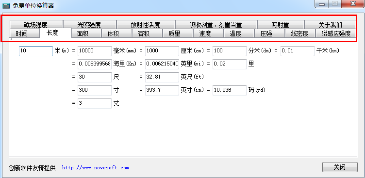Go to the 磁感应强度 tab
Screen dimensions: 365x178
pyautogui.click(x=336, y=33)
